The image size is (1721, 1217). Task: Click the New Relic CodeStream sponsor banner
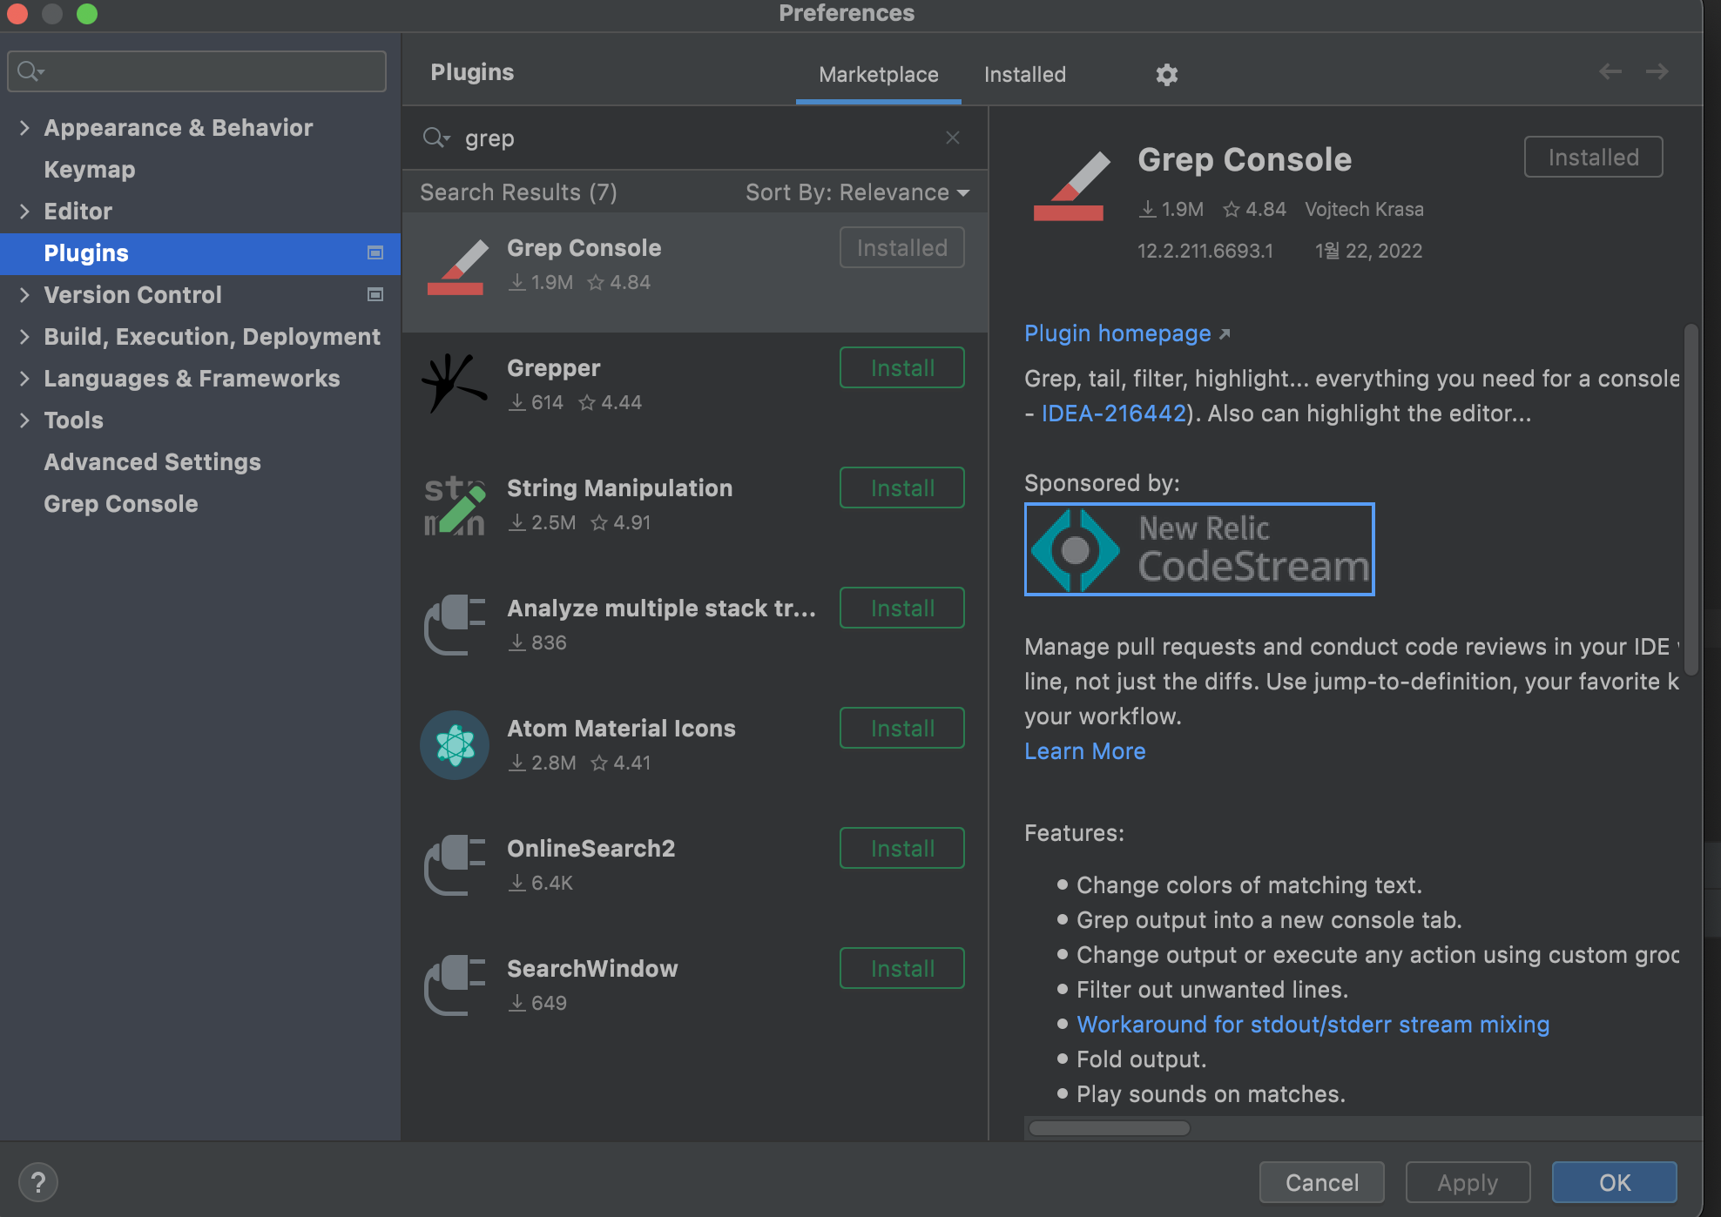click(1198, 549)
